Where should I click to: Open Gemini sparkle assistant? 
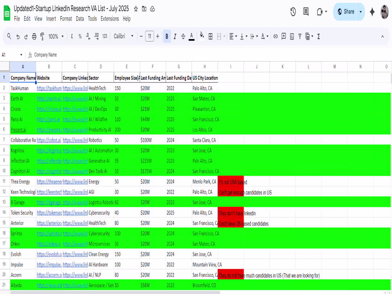[372, 12]
